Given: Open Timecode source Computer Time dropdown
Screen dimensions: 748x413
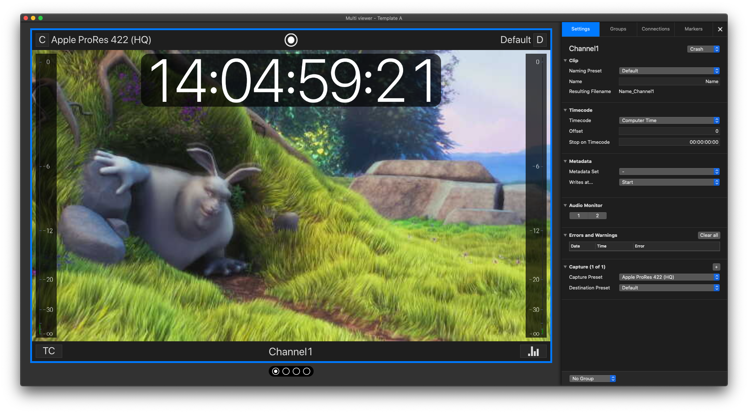Looking at the screenshot, I should click(x=669, y=120).
